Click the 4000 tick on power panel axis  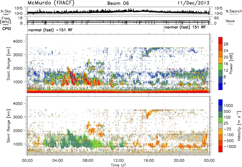click(18, 41)
